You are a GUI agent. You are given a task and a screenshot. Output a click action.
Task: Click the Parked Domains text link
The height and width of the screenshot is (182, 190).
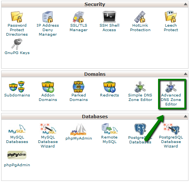coord(78,98)
